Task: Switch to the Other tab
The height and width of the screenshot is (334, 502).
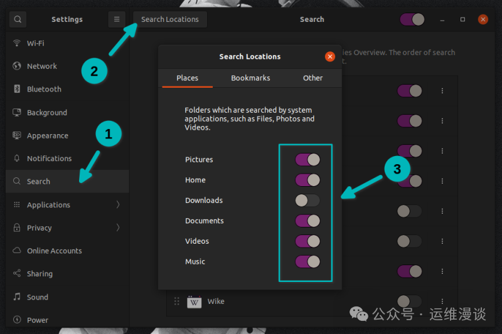Action: 312,78
